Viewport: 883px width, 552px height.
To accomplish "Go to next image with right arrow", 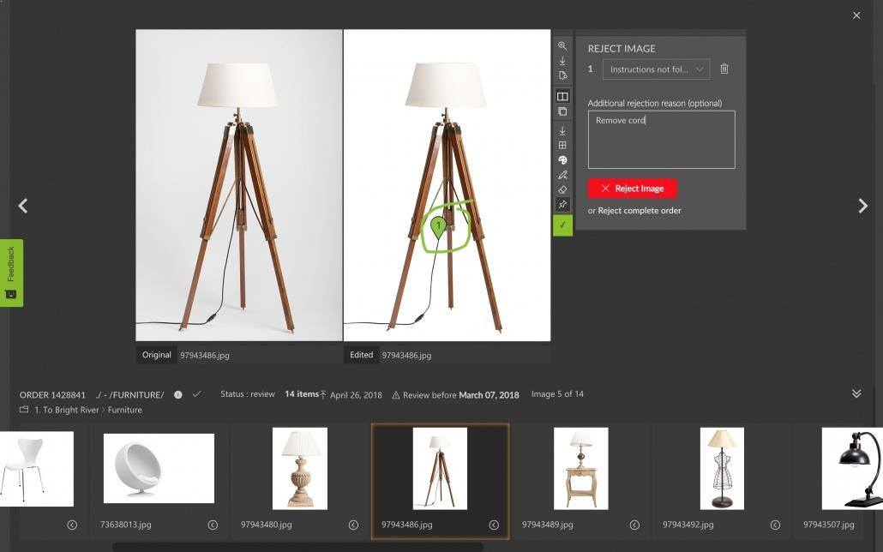I will coord(862,206).
